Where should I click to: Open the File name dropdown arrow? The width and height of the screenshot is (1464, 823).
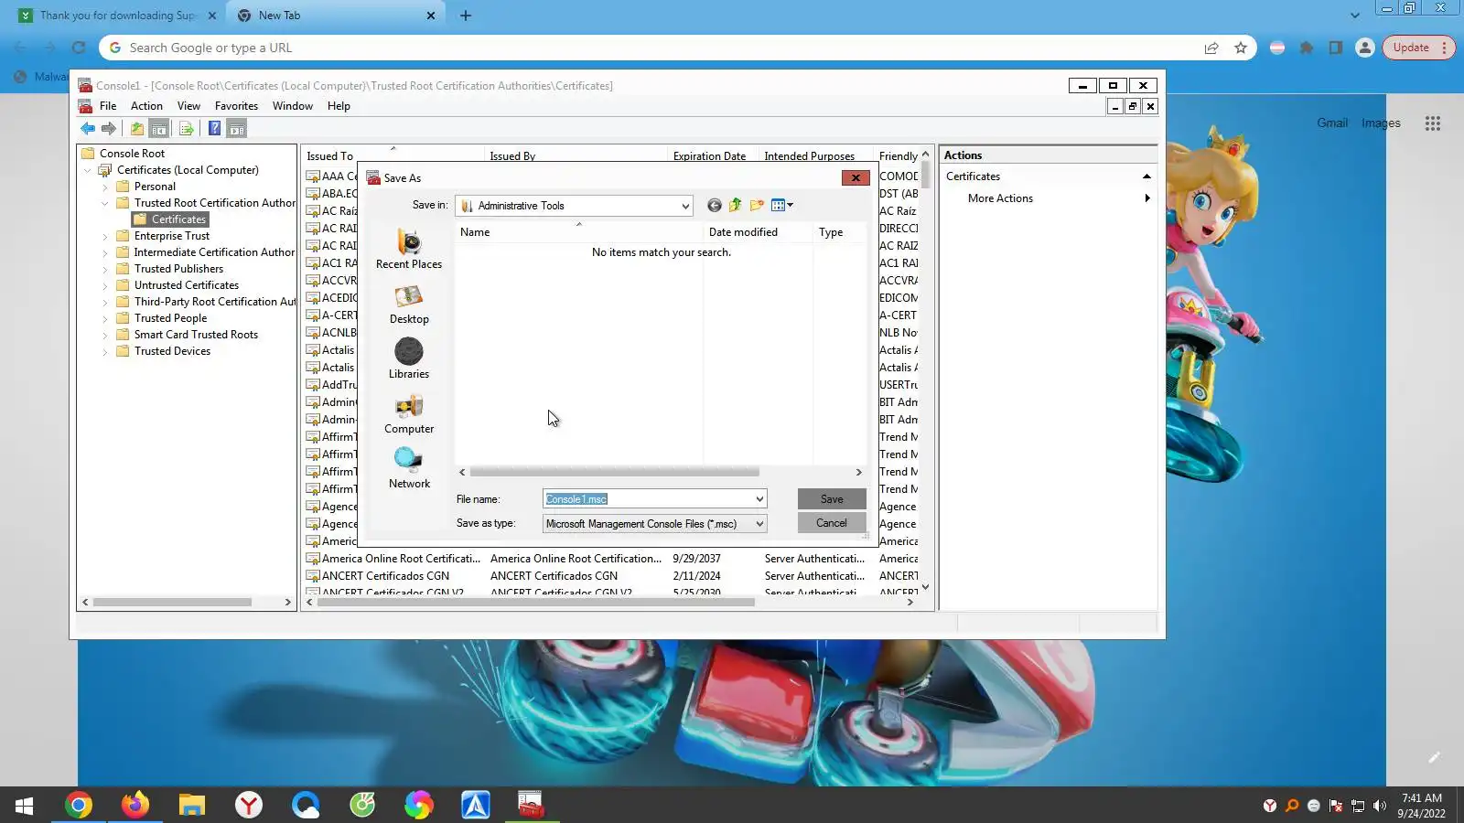[x=759, y=499]
